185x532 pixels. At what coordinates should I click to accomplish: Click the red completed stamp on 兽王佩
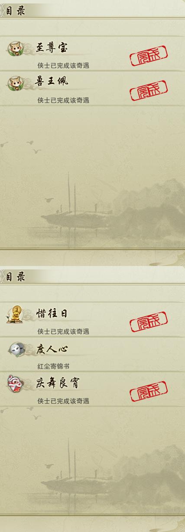149,91
